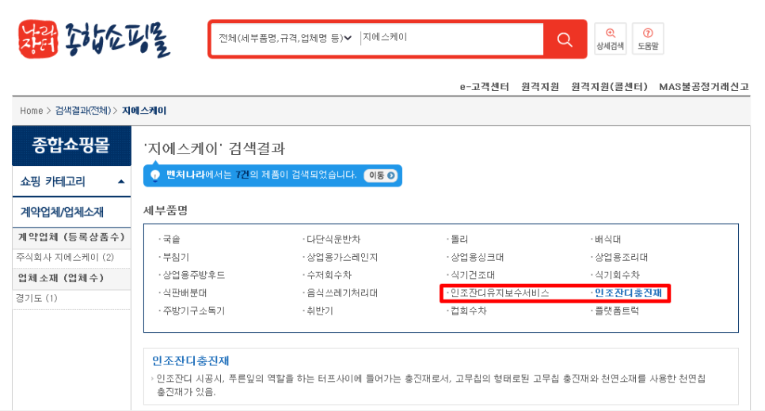Open 원격지원 menu item
This screenshot has height=411, width=765.
pos(539,87)
